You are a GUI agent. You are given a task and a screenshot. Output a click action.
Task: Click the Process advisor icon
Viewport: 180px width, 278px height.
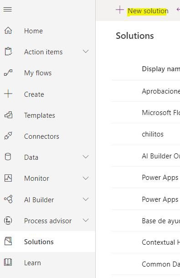point(8,220)
